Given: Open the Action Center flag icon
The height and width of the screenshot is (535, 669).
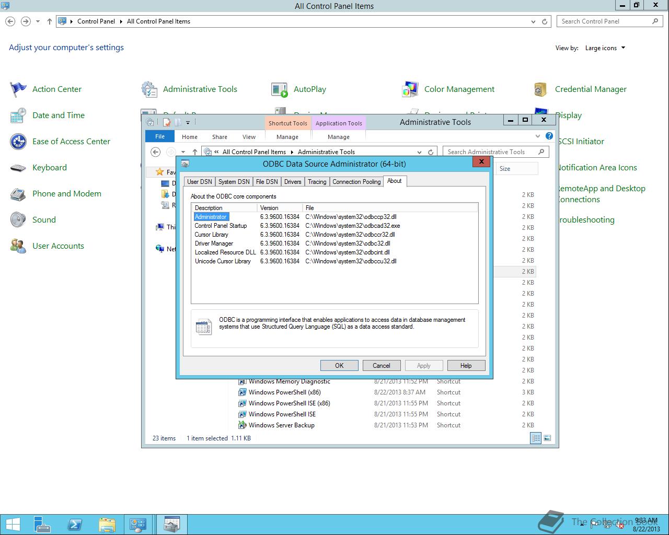Looking at the screenshot, I should (18, 89).
